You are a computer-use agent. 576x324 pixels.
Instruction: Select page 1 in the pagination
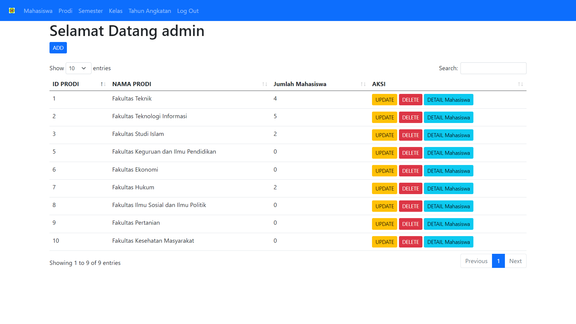point(498,261)
